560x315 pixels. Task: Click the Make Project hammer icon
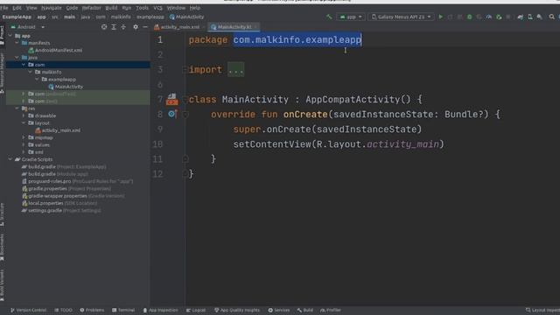329,17
